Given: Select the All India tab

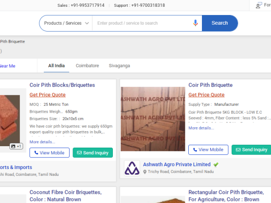Looking at the screenshot, I should (x=56, y=66).
